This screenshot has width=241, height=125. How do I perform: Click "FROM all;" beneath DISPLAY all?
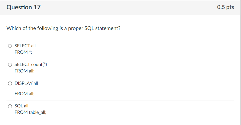pos(24,94)
